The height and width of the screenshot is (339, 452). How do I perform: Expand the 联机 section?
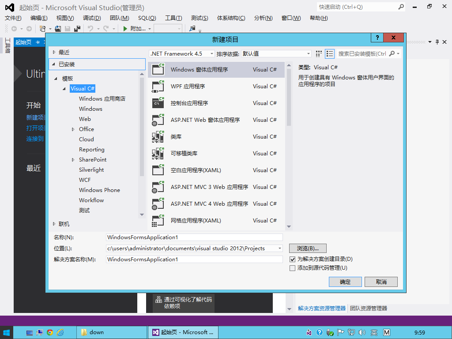[x=54, y=224]
